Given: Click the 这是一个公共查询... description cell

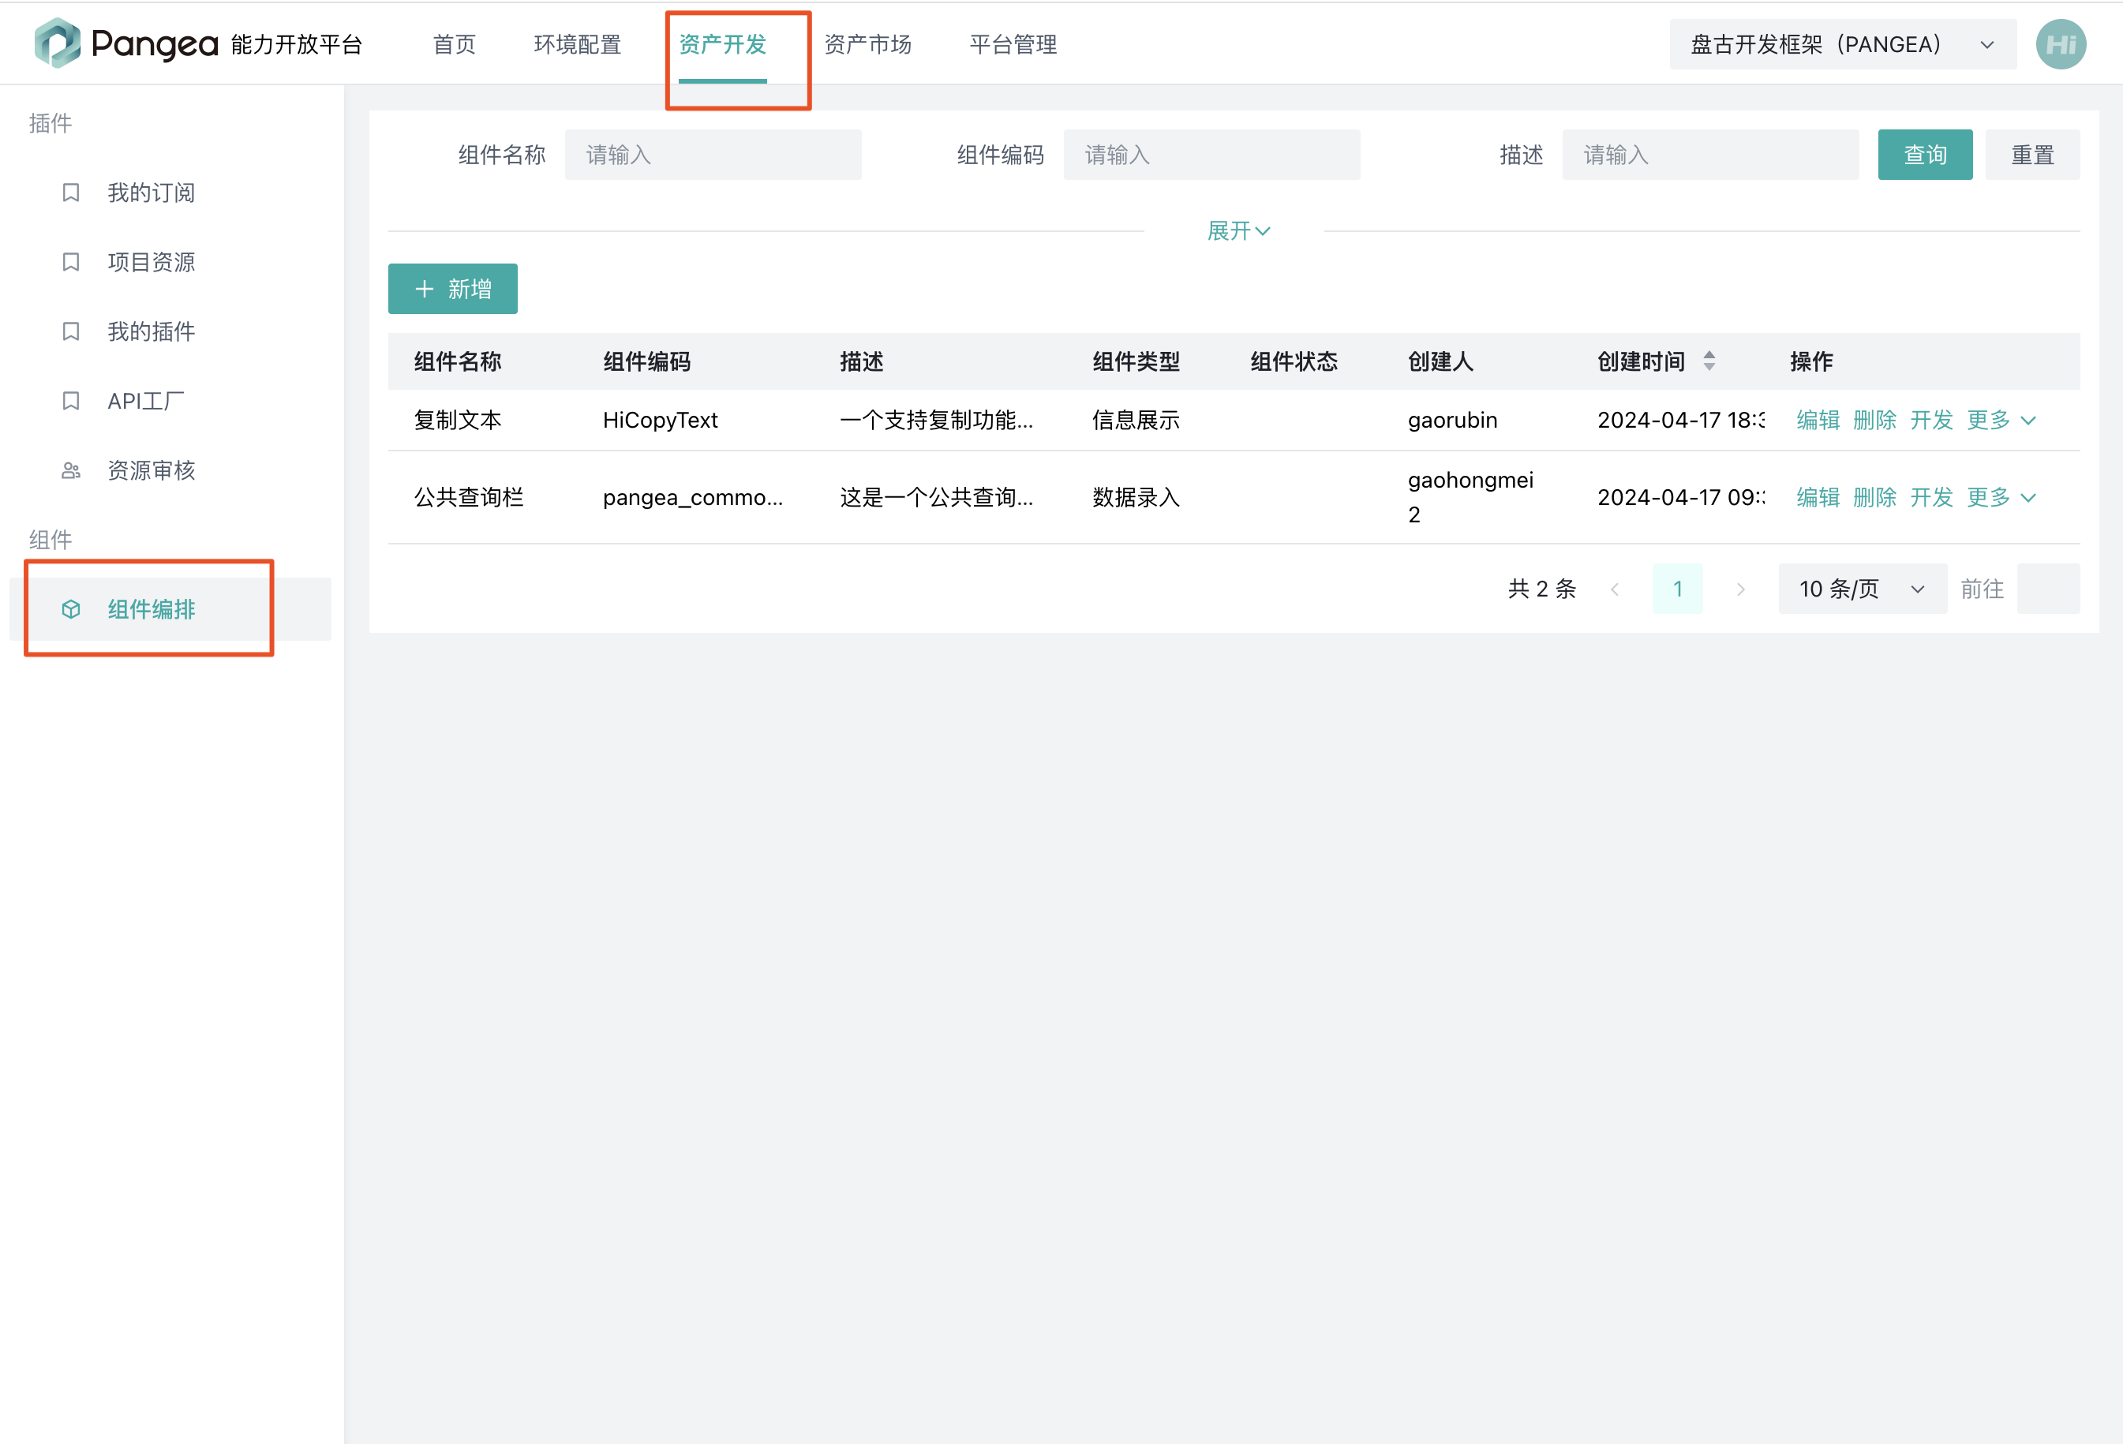Looking at the screenshot, I should (x=935, y=497).
